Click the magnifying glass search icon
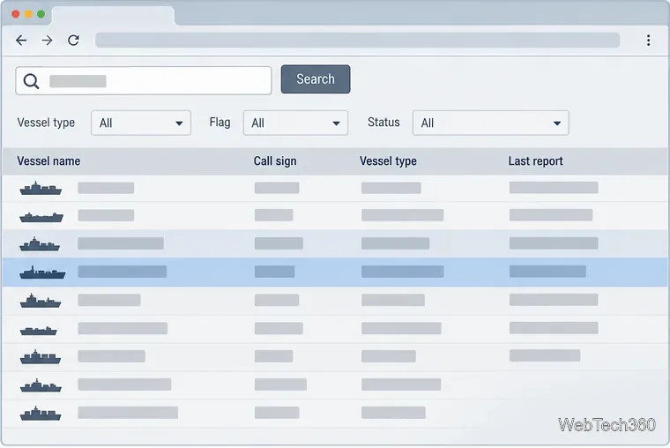Screen dimensions: 670x448 pos(31,81)
